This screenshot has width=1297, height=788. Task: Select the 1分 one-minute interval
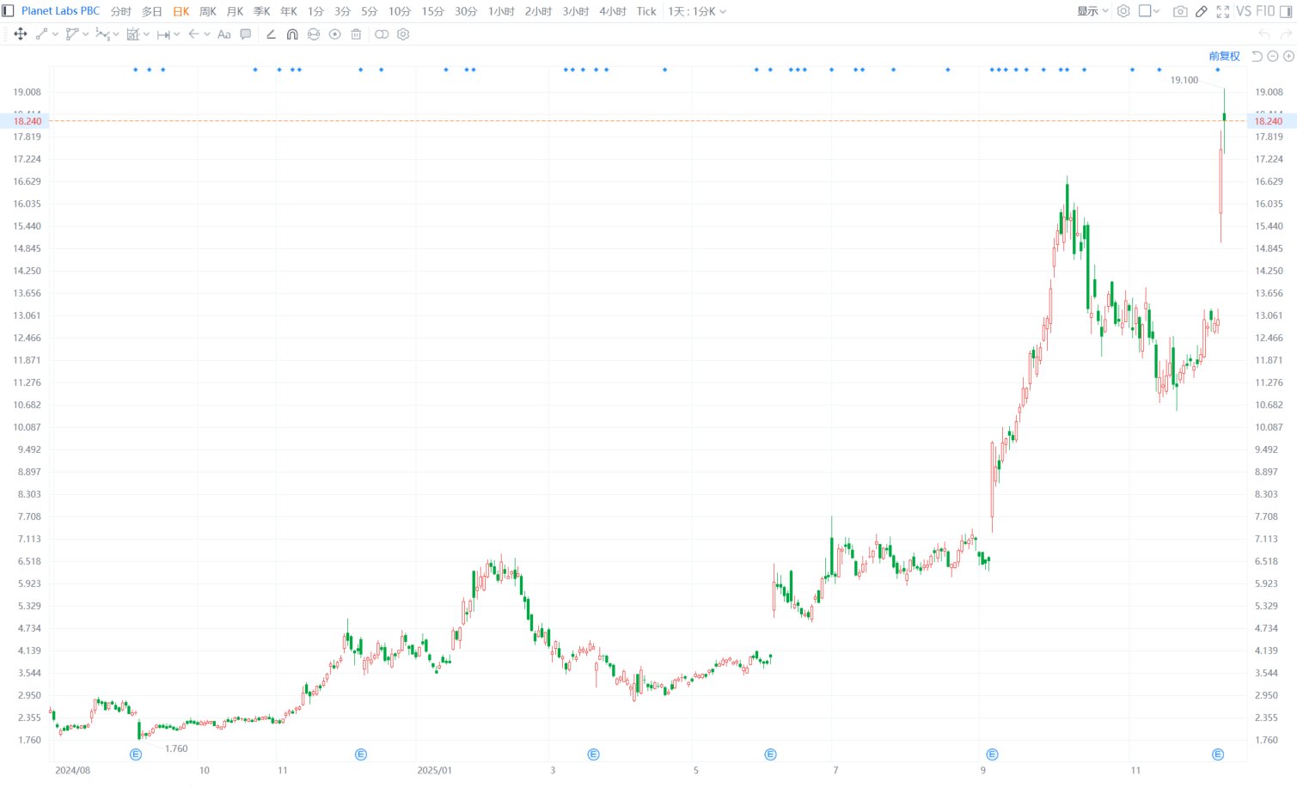tap(315, 11)
